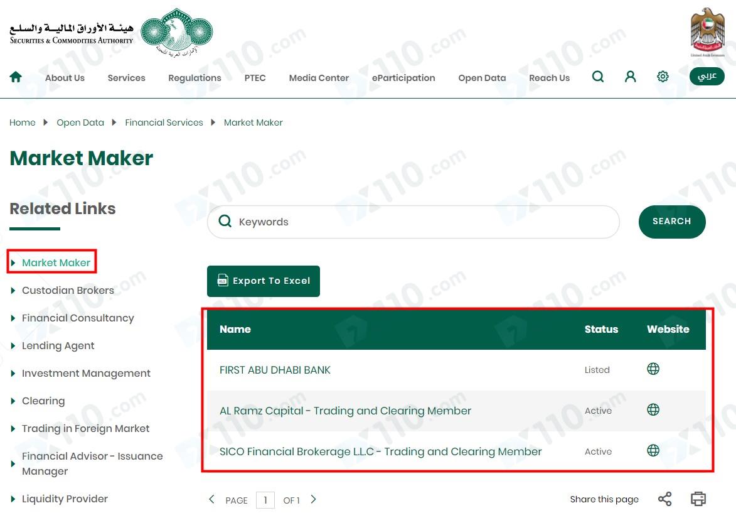The image size is (736, 513).
Task: Open the About Us menu
Action: coord(65,78)
